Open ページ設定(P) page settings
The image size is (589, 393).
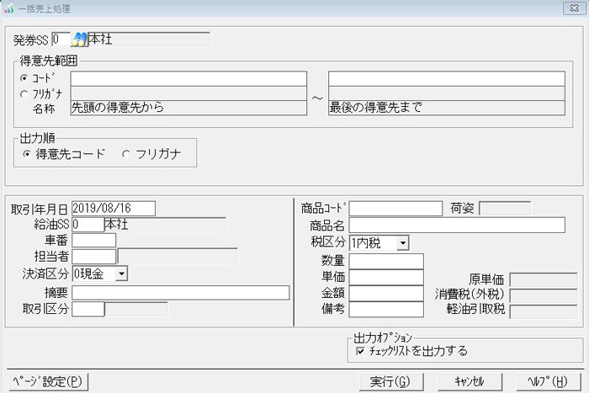point(46,381)
